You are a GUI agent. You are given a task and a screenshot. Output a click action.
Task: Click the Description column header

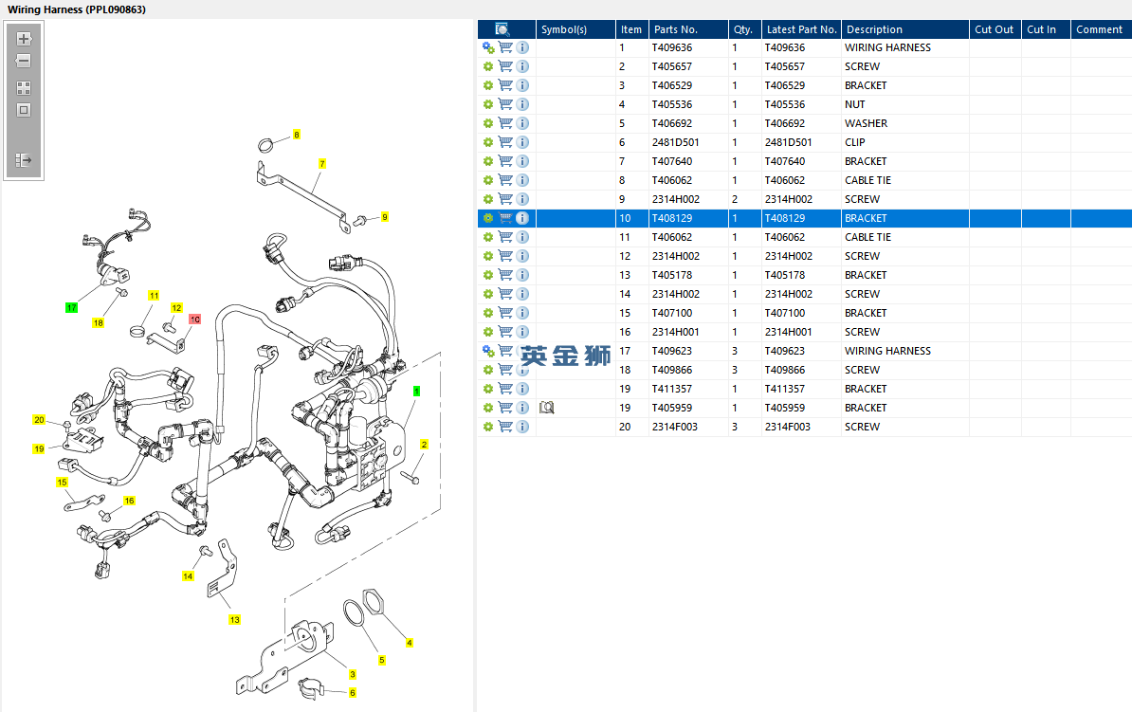tap(905, 29)
